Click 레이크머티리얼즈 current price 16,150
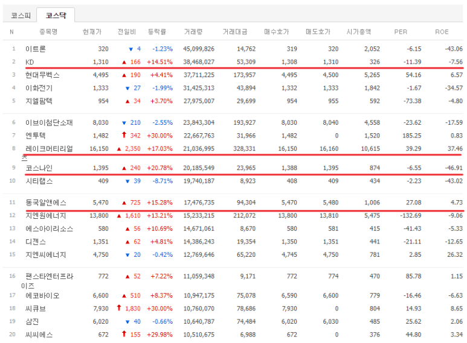The image size is (467, 343). pos(99,149)
